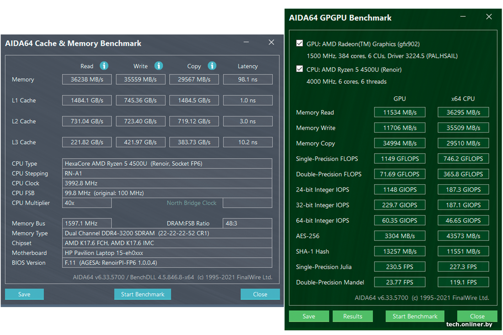This screenshot has width=503, height=335.
Task: Save the GPGPU Benchmark results
Action: click(x=309, y=316)
